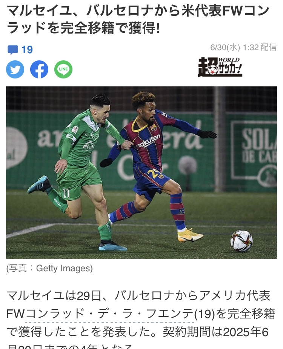The width and height of the screenshot is (283, 349).
Task: Tap the 6/30(水) 1:32 配信 timestamp
Action: click(243, 48)
